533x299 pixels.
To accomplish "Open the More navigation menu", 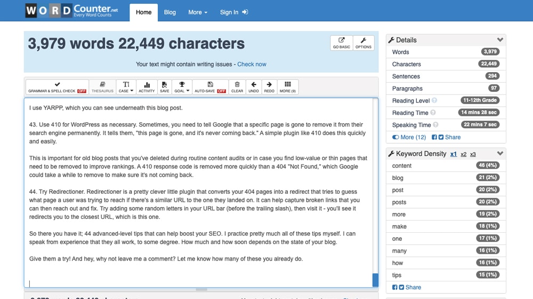I will pyautogui.click(x=197, y=12).
